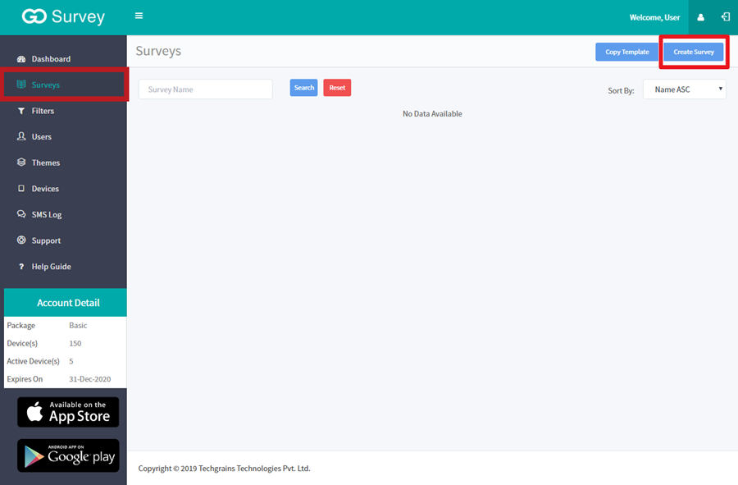738x485 pixels.
Task: Click the Dashboard gauge icon
Action: [21, 59]
